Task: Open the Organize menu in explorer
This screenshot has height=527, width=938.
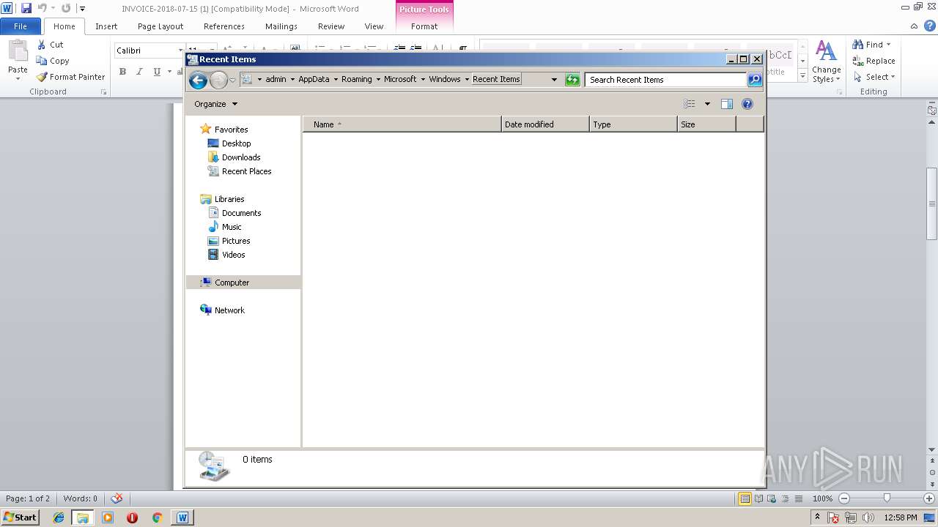Action: pos(215,104)
